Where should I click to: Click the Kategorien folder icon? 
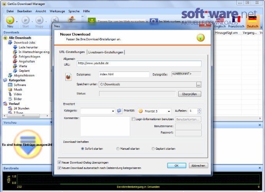point(5,80)
